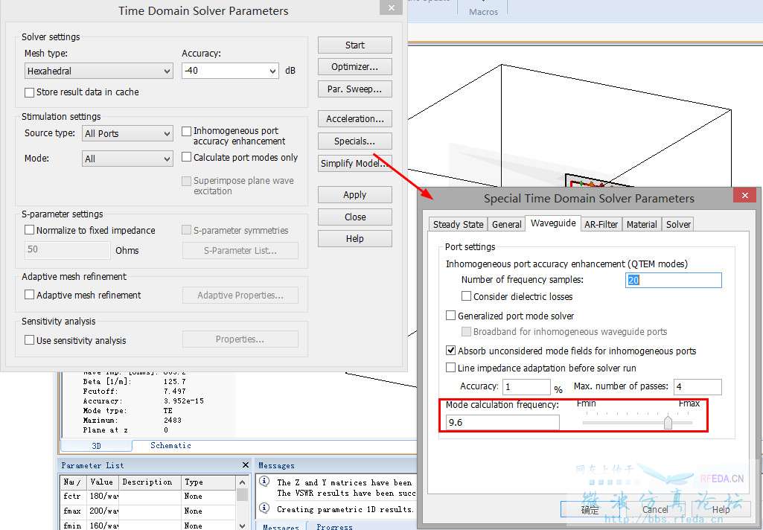763x530 pixels.
Task: Select the fmax row in Parameter List
Action: coord(73,511)
